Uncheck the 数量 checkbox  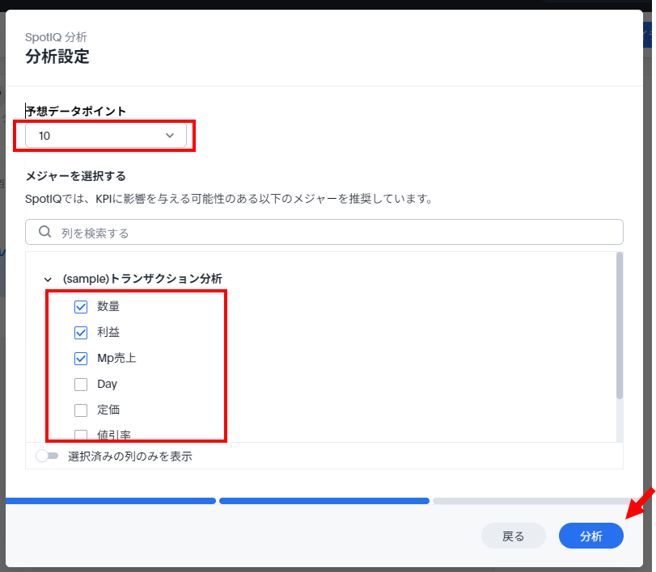point(81,307)
